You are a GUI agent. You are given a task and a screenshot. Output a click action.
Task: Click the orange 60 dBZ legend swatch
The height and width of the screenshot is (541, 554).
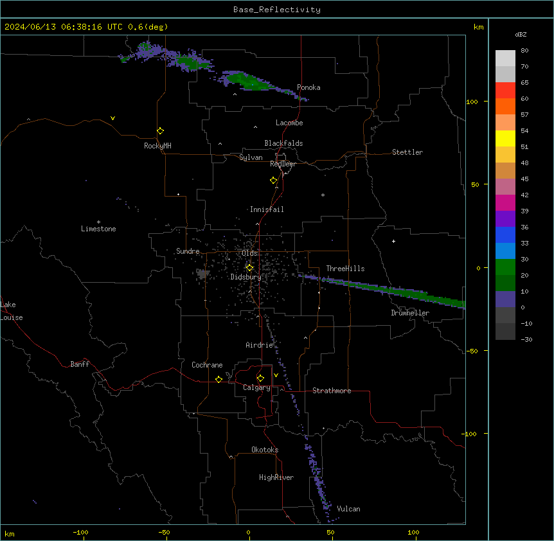click(x=505, y=106)
